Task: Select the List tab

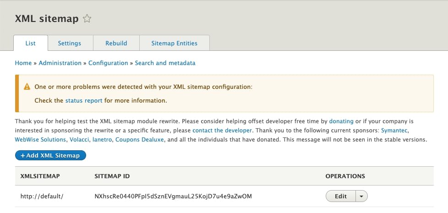Action: coord(31,43)
